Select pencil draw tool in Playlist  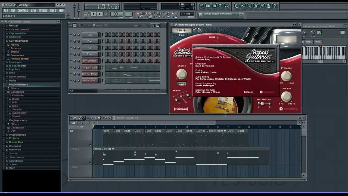(80, 118)
